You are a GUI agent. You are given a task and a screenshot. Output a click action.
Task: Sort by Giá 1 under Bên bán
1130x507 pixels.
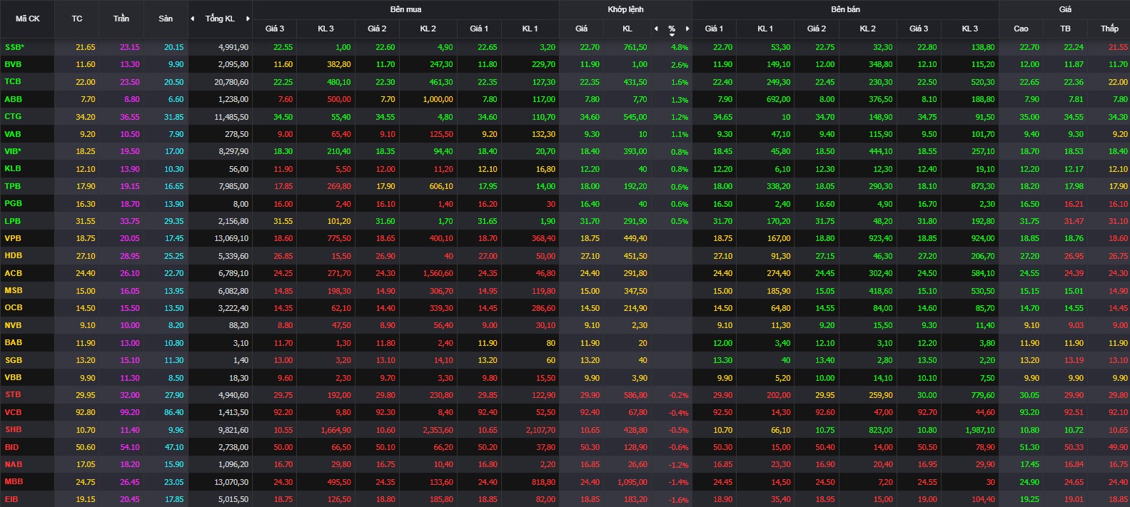(714, 29)
